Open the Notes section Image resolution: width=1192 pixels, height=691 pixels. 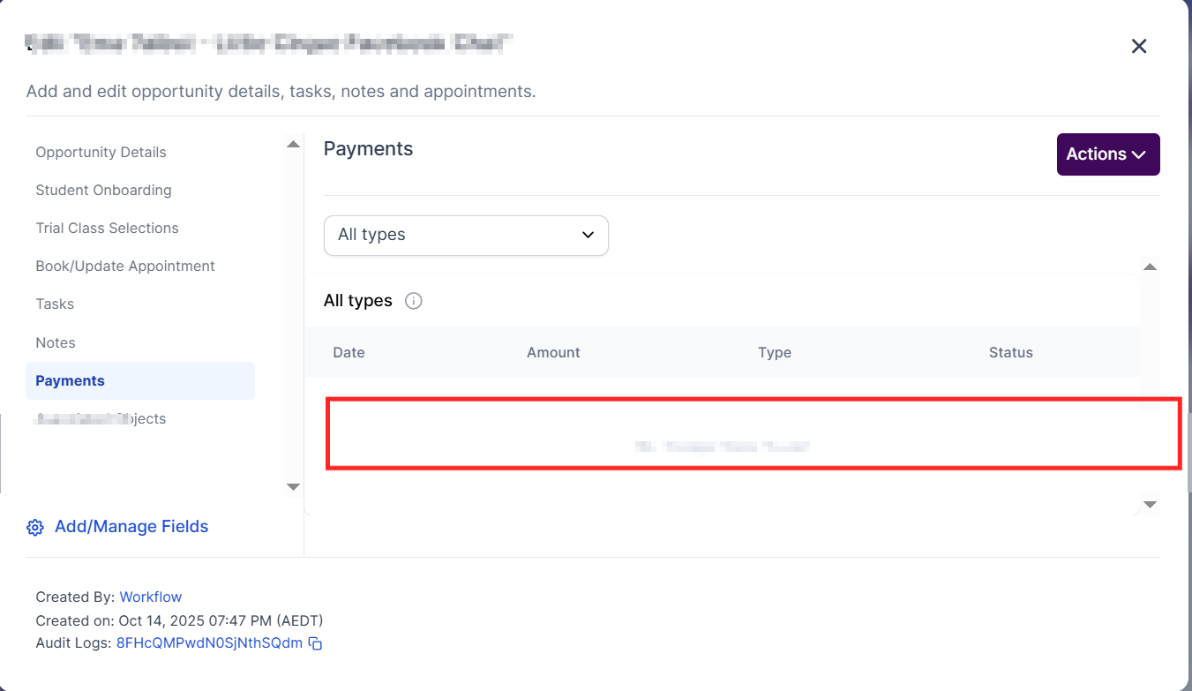pos(56,342)
